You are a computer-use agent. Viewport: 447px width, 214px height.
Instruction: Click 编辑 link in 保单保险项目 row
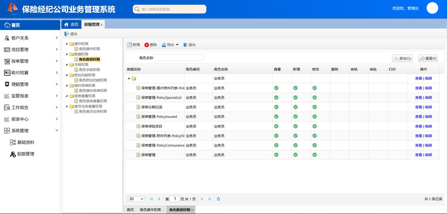pos(428,126)
